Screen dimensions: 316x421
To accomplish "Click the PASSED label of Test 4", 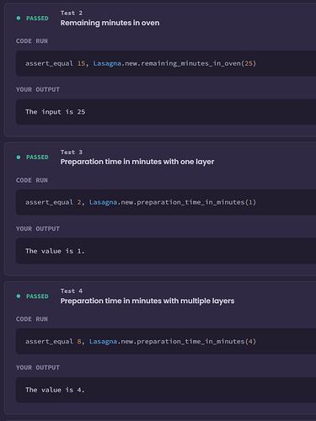I will tap(37, 296).
